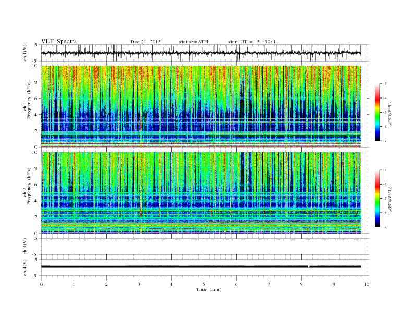
Task: Click the "-7" tick on ch.2 color bar
Action: 385,227
